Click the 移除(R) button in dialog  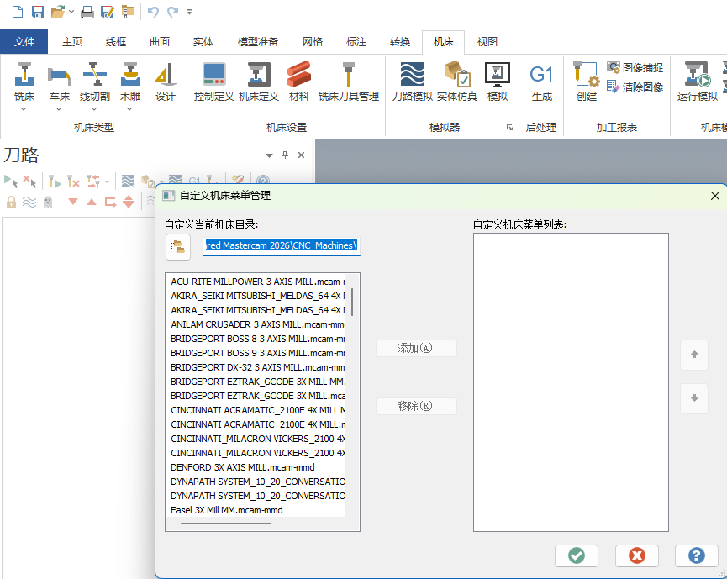416,406
